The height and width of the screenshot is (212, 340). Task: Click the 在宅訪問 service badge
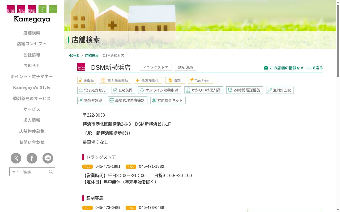pos(123,90)
